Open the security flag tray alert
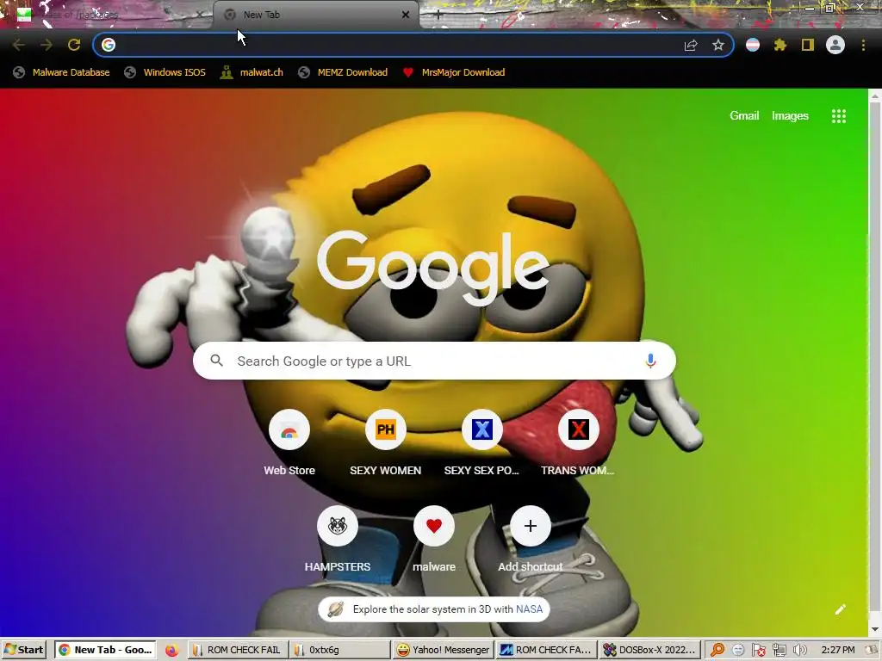 [x=758, y=651]
